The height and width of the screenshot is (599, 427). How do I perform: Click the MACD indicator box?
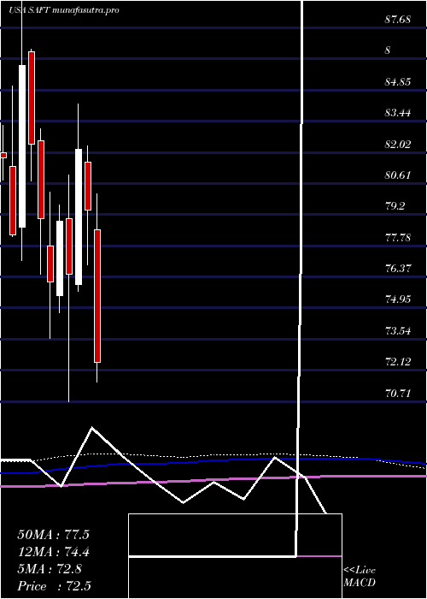point(235,556)
